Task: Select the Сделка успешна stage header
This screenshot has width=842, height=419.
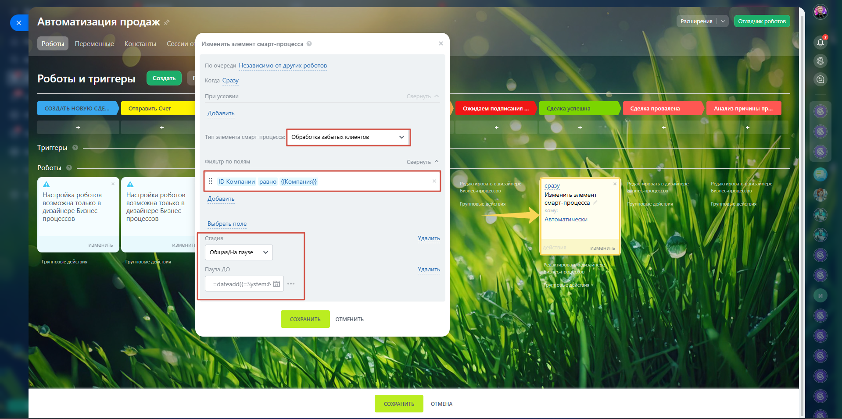Action: (x=579, y=108)
